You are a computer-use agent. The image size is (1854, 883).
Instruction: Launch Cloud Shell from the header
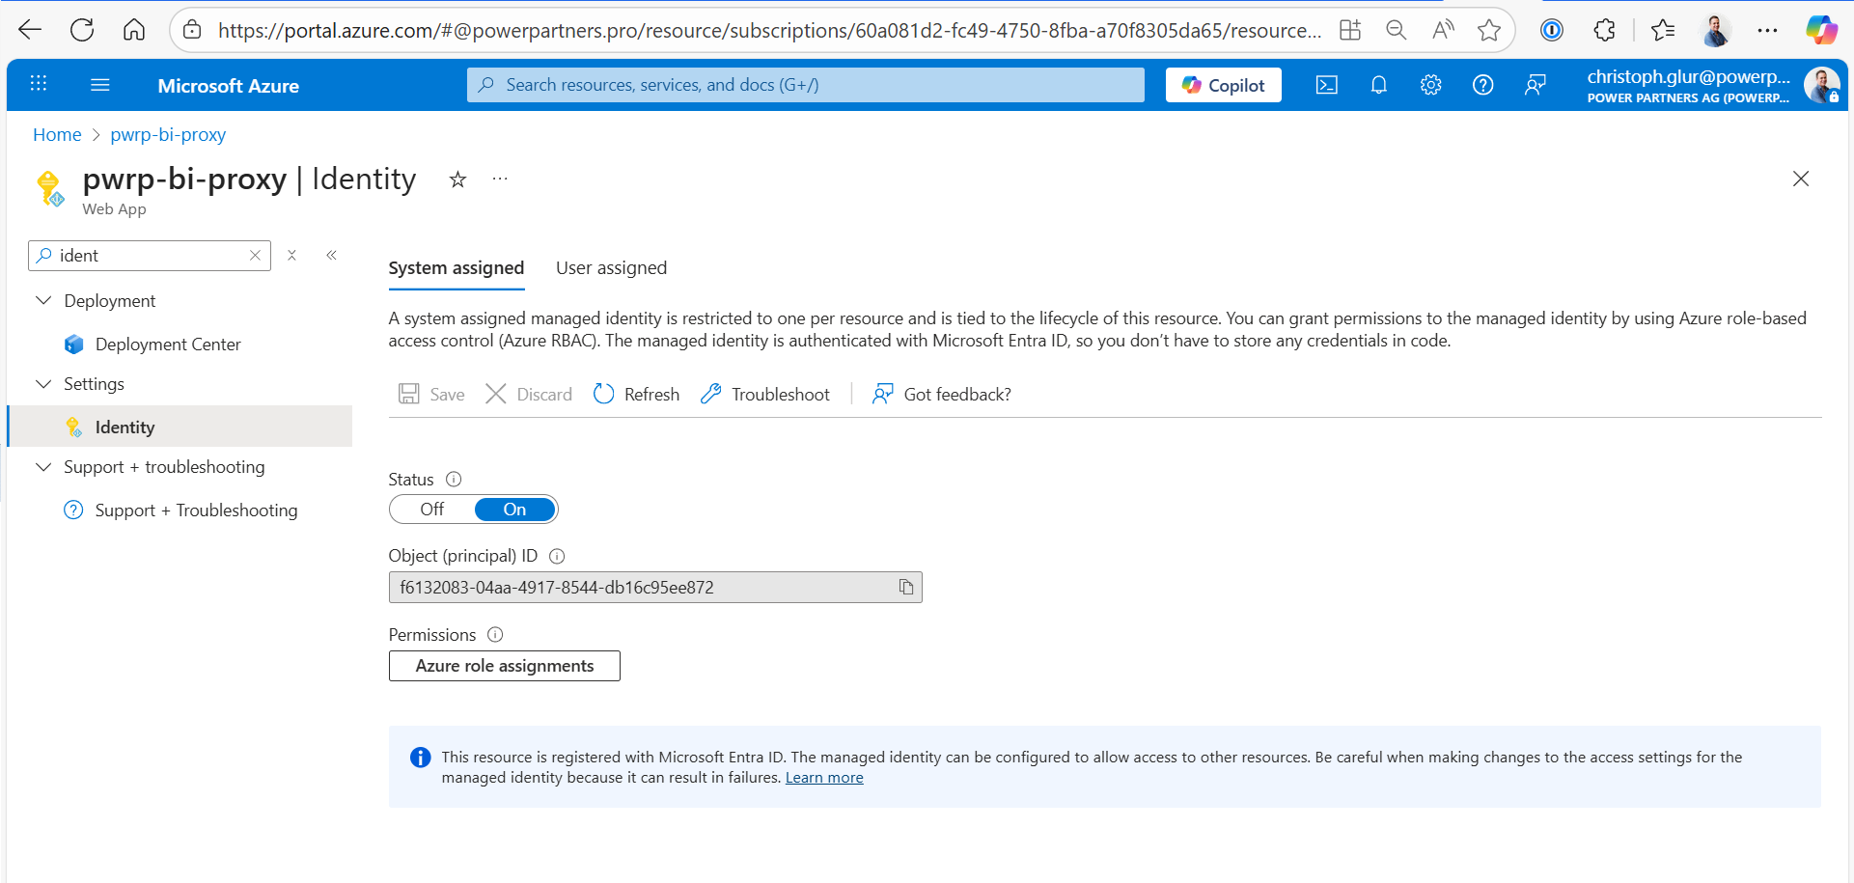coord(1327,85)
